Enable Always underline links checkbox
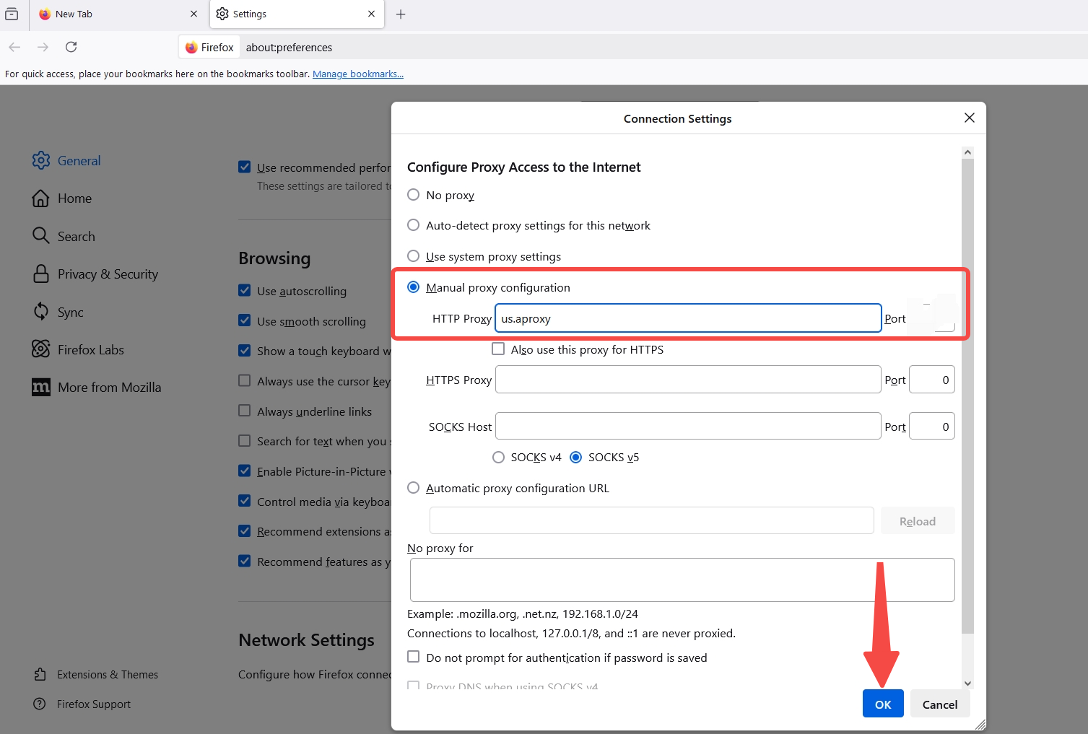 (245, 411)
